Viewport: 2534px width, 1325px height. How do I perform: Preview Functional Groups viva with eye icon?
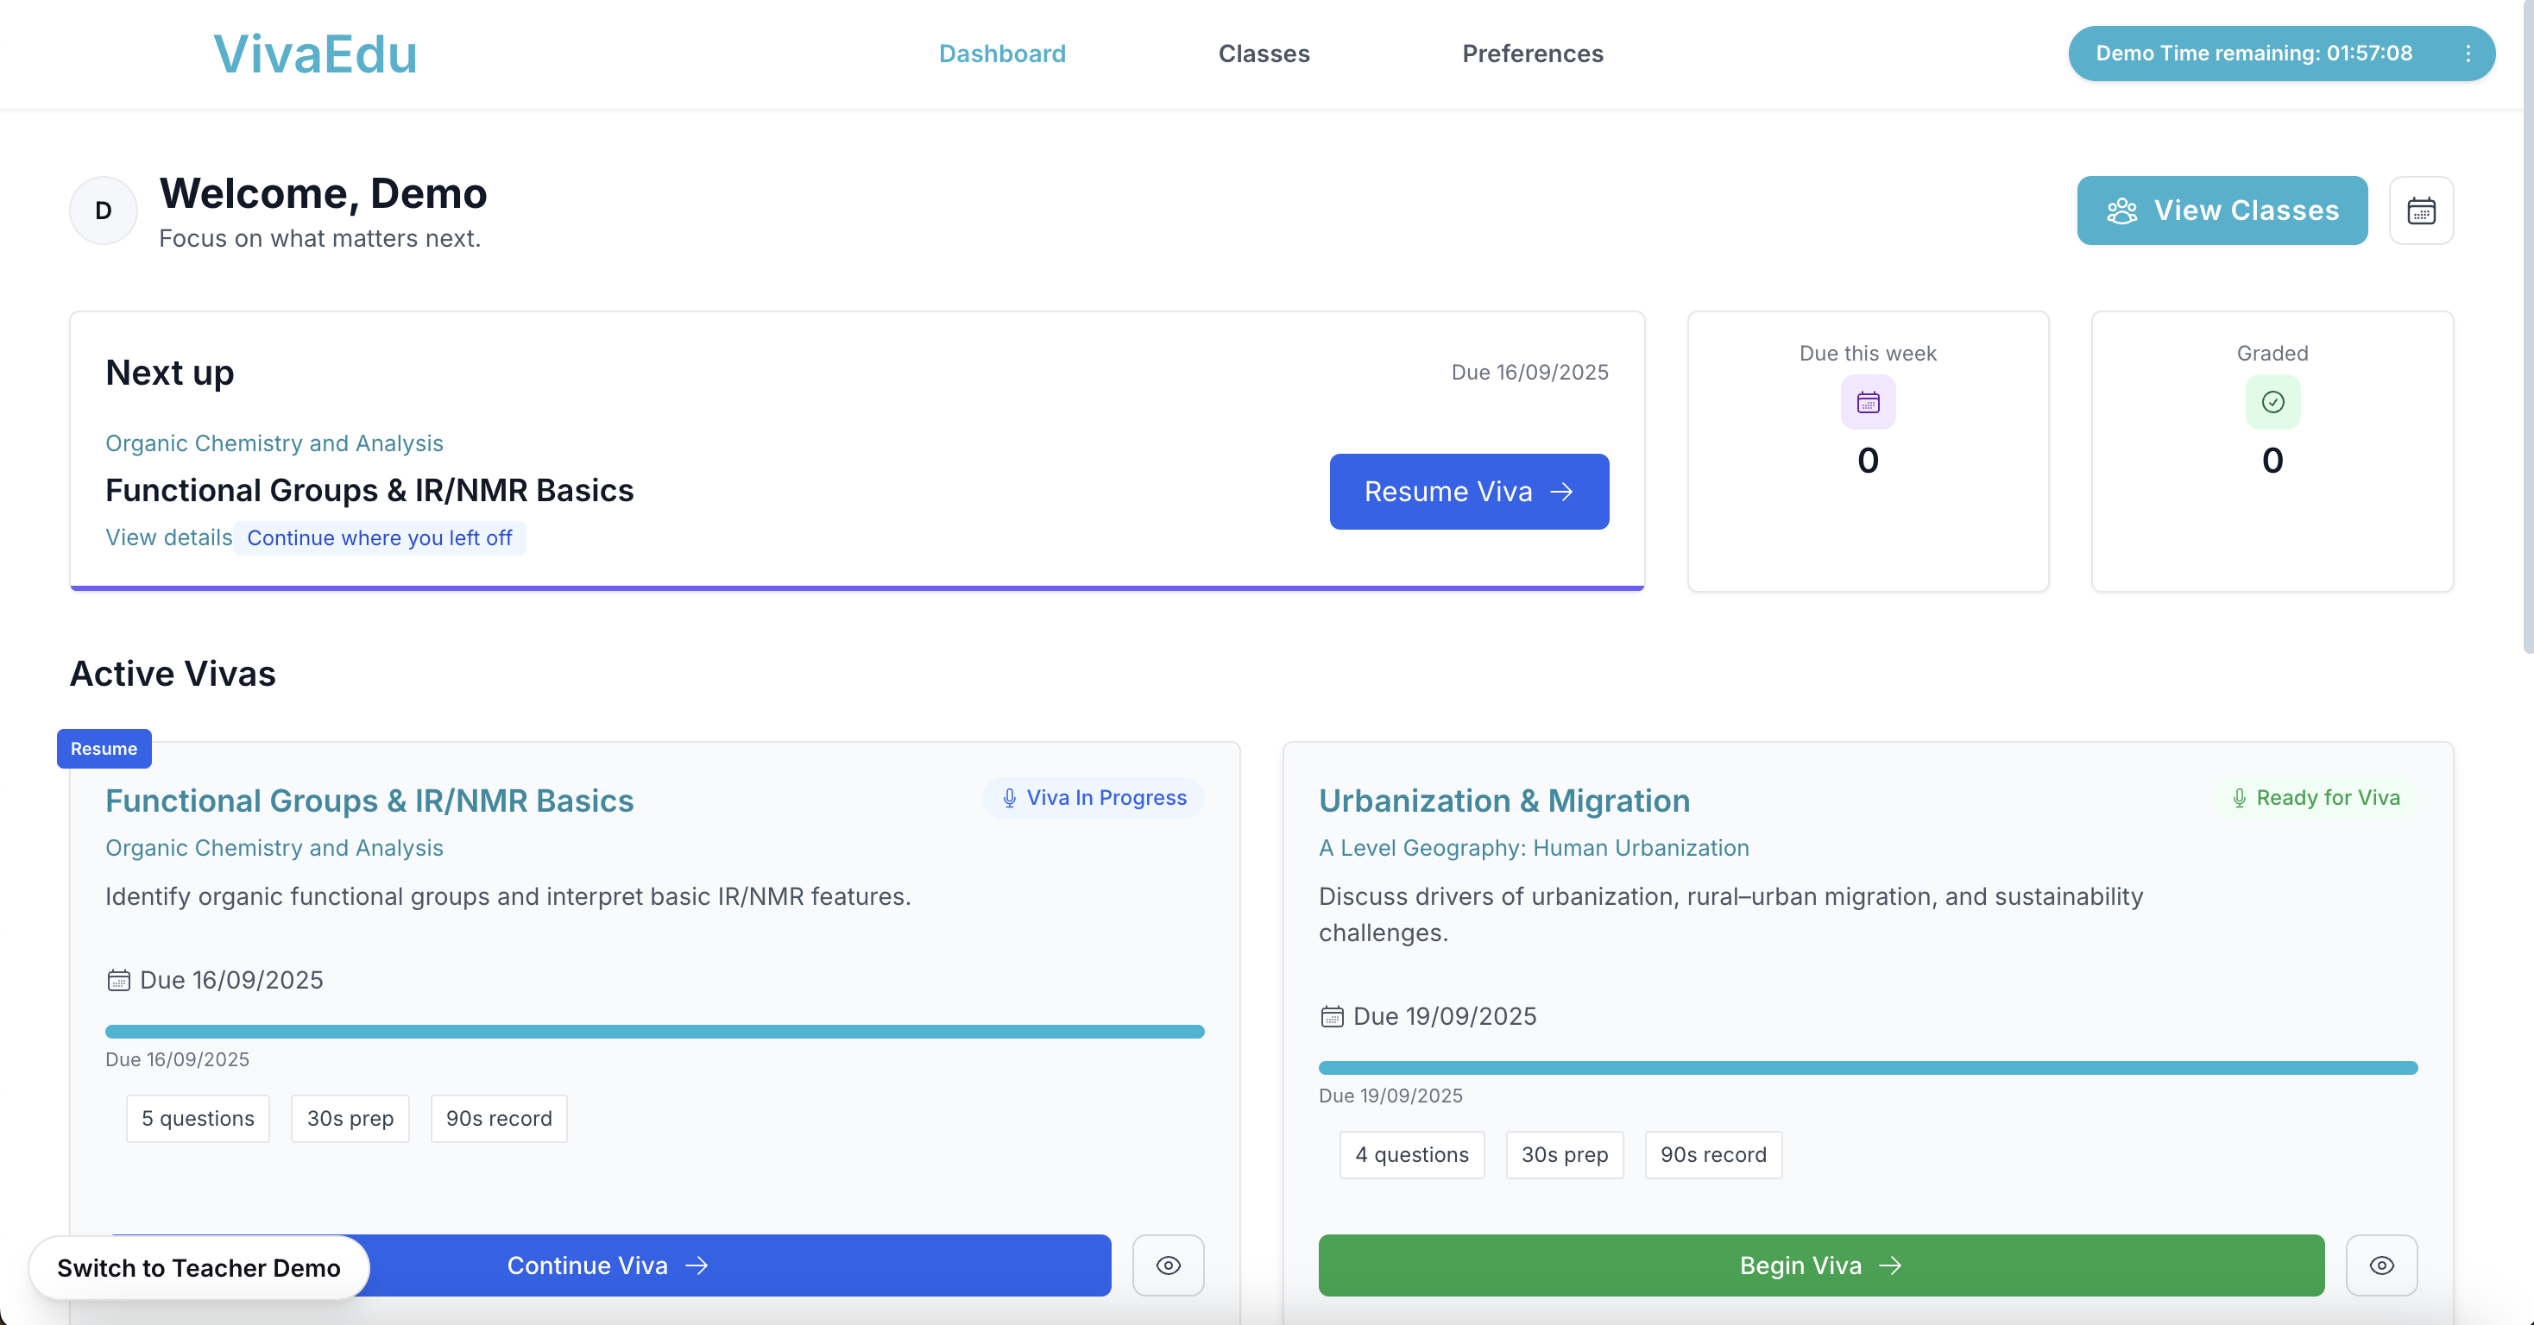pyautogui.click(x=1168, y=1265)
